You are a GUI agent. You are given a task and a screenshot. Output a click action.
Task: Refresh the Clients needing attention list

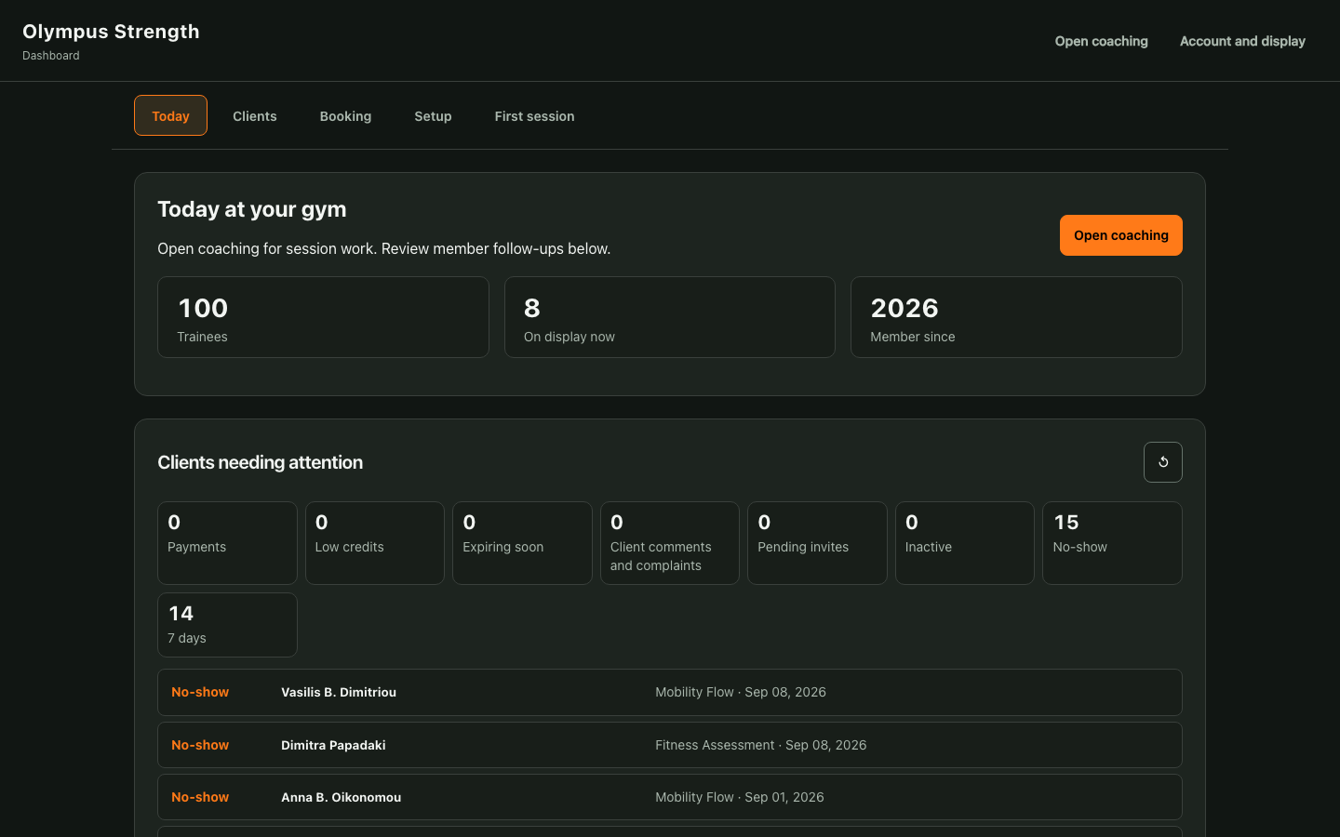(1162, 462)
